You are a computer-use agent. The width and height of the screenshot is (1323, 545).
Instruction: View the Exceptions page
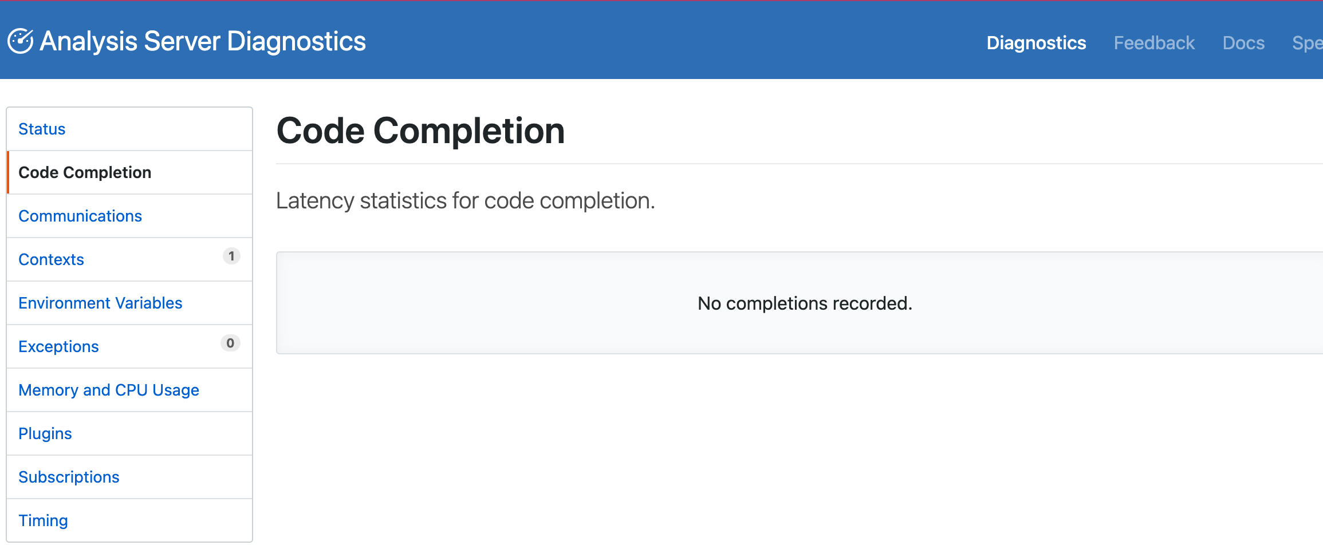point(58,346)
